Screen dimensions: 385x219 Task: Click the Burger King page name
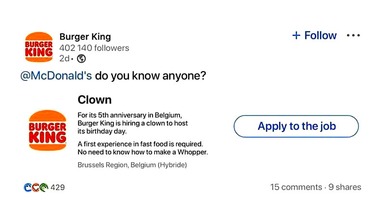85,37
